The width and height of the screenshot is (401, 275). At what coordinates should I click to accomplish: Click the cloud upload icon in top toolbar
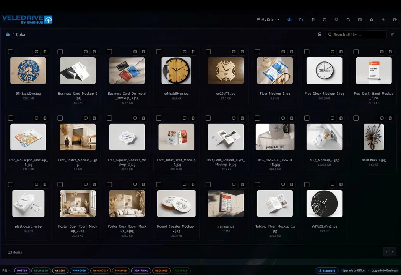(x=289, y=20)
